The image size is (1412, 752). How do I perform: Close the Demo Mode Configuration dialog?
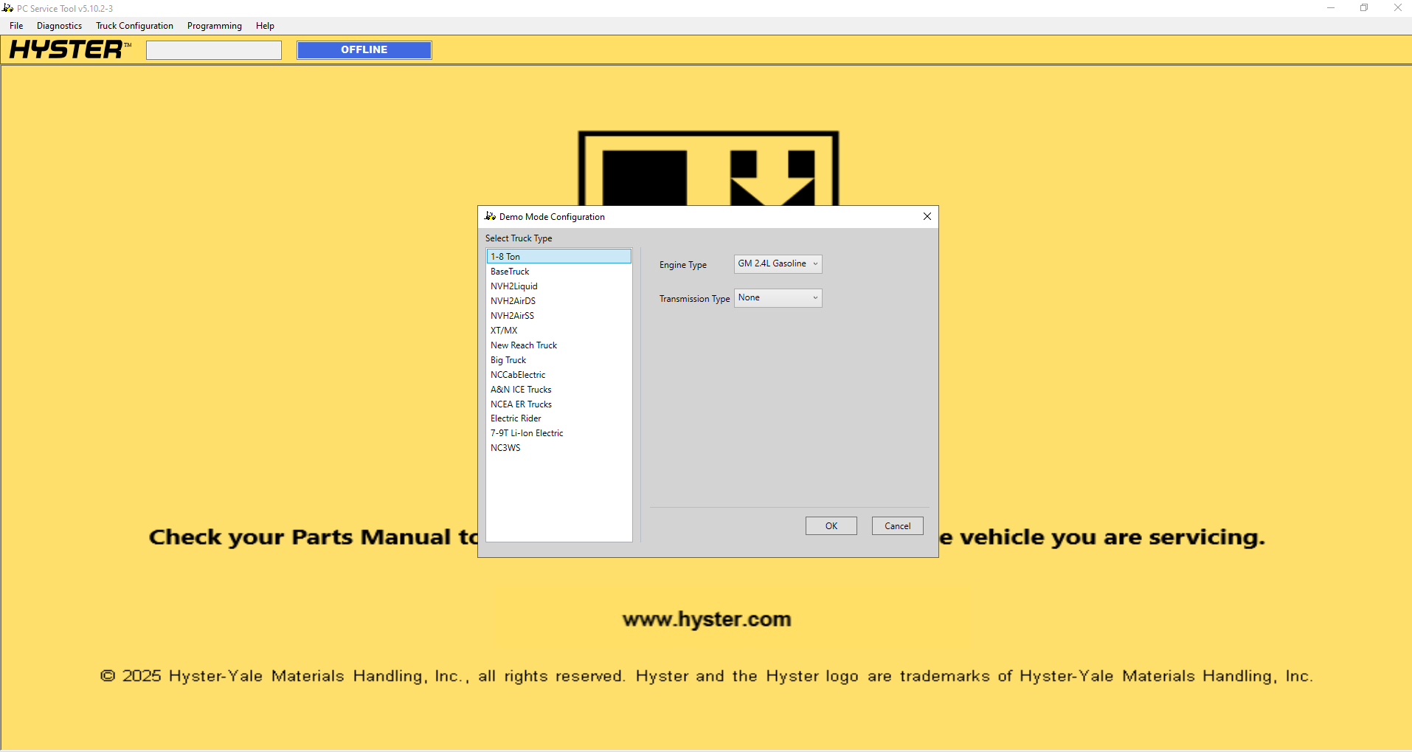point(927,216)
